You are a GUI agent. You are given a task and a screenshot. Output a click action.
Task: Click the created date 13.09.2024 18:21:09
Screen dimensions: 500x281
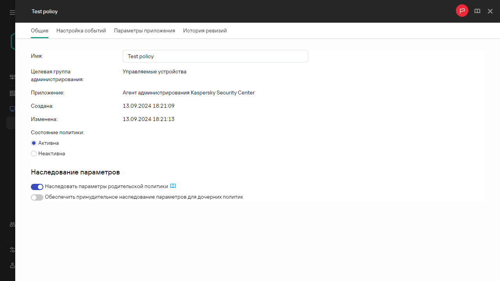coord(148,106)
